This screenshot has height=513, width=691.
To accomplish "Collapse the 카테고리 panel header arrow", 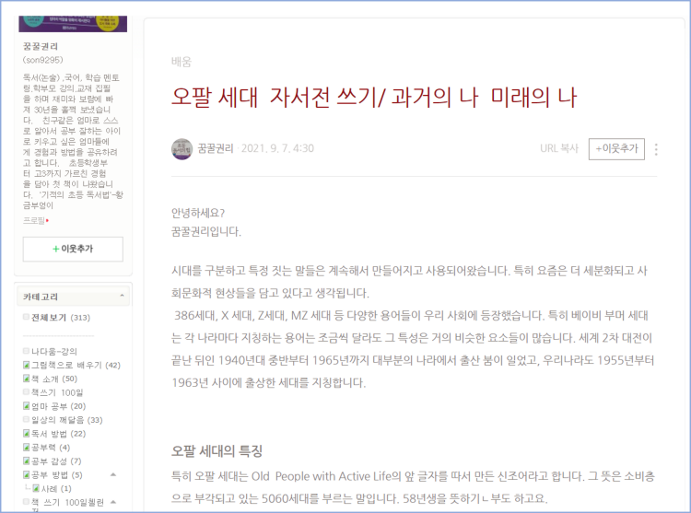I will pos(123,297).
